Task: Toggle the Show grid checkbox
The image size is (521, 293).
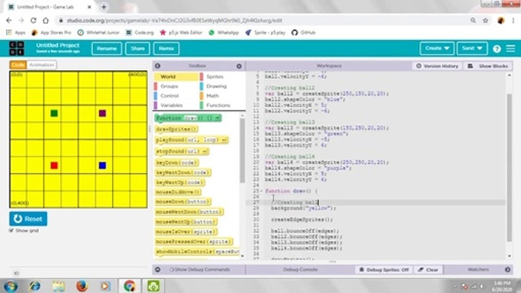Action: 11,231
